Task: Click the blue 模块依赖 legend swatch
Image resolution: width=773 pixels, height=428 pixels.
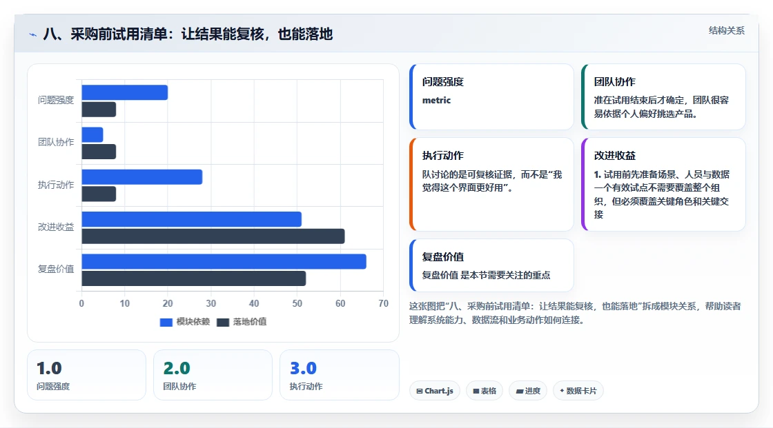Action: [x=166, y=322]
